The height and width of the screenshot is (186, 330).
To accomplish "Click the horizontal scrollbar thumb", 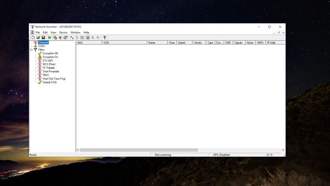I will [139, 150].
